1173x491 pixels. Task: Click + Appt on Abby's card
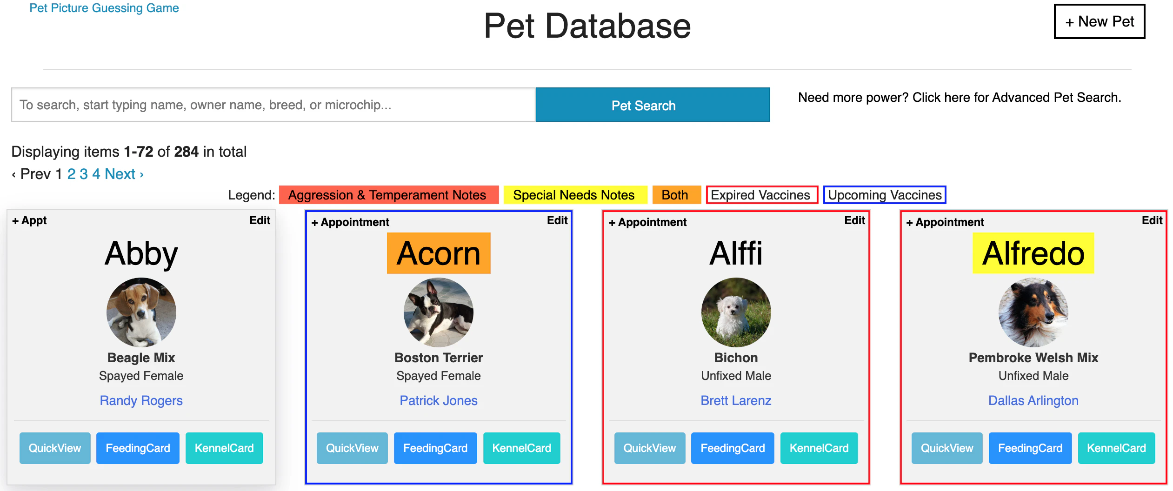click(29, 220)
